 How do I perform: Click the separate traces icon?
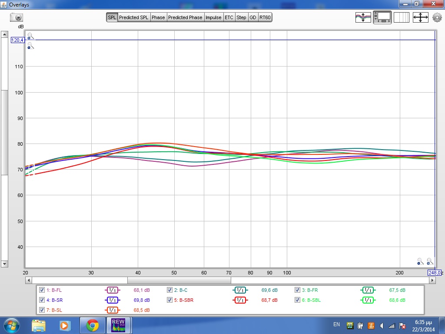363,17
